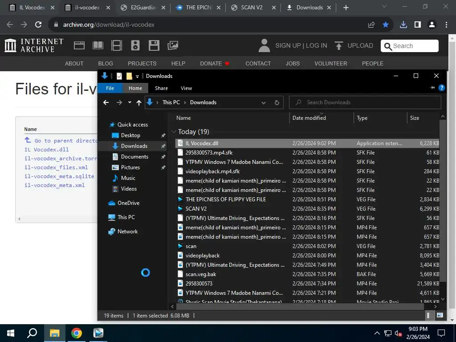This screenshot has width=456, height=342.
Task: Refresh the Downloads folder view
Action: [277, 102]
